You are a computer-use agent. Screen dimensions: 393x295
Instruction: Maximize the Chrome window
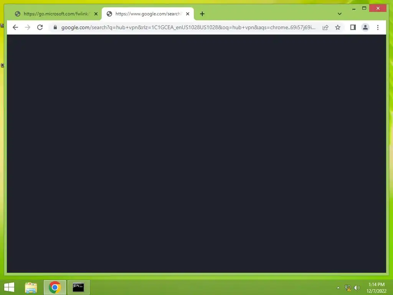[x=364, y=8]
